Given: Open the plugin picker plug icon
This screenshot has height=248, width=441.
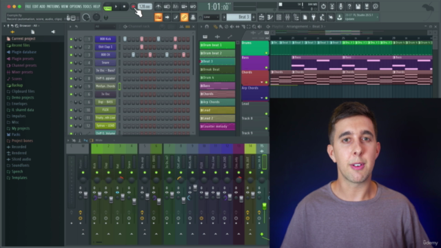Looking at the screenshot, I should point(314,17).
